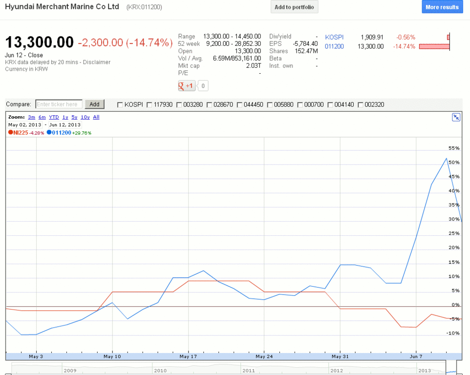Toggle the 117930 comparison checkbox
The height and width of the screenshot is (375, 470).
[x=150, y=104]
